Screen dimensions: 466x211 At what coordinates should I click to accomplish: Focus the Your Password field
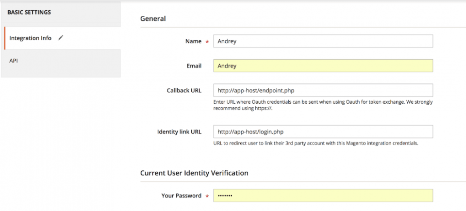click(x=323, y=195)
